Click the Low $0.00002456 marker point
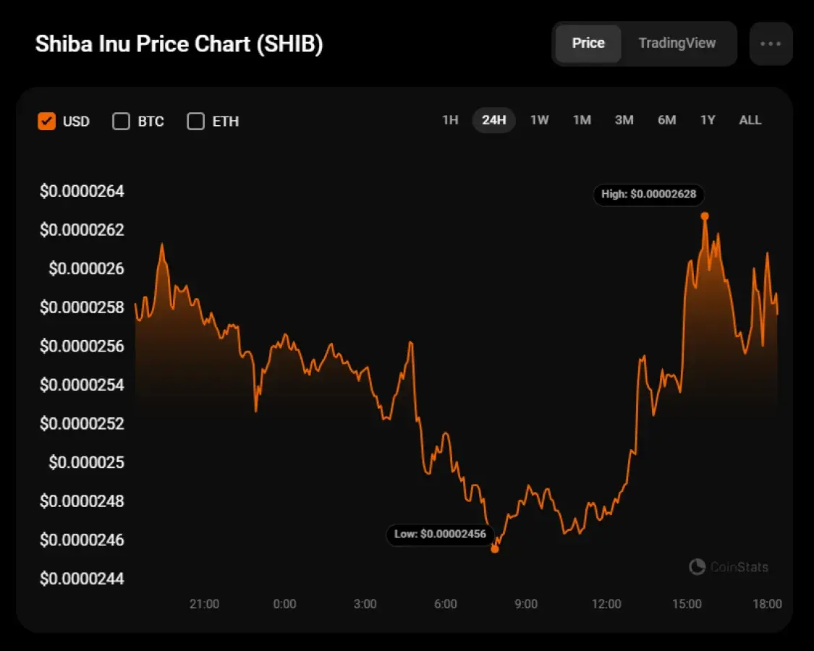Screen dimensions: 814x651 point(495,549)
